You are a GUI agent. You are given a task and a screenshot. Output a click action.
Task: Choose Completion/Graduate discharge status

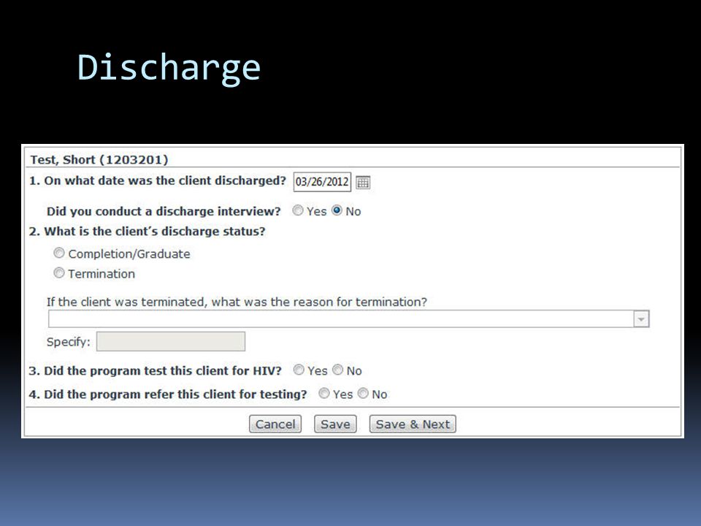tap(59, 254)
